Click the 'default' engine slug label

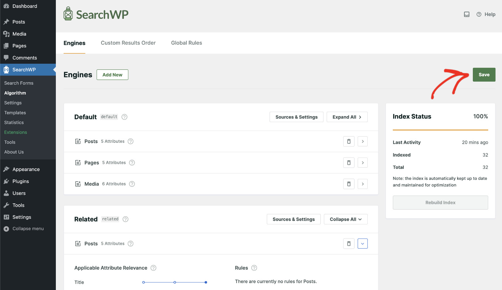click(x=109, y=117)
